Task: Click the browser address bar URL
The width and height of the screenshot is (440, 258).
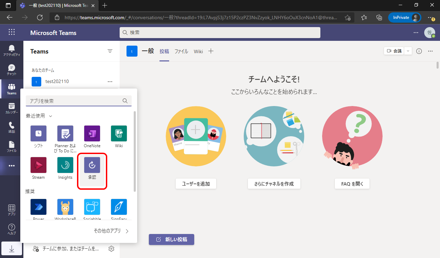Action: pyautogui.click(x=201, y=17)
